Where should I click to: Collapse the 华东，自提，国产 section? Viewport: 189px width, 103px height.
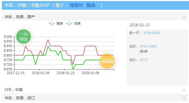pos(95,16)
